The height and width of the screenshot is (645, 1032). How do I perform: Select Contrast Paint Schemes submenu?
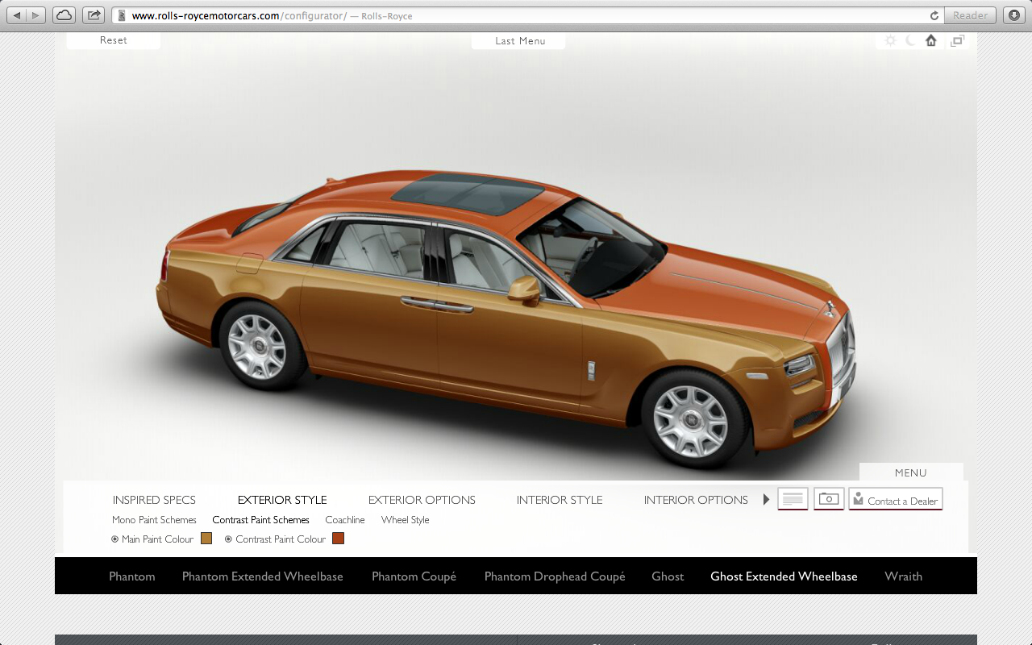(260, 520)
